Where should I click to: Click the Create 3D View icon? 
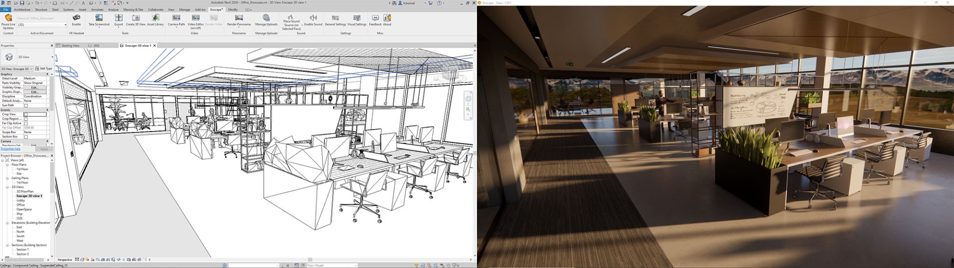click(x=136, y=18)
